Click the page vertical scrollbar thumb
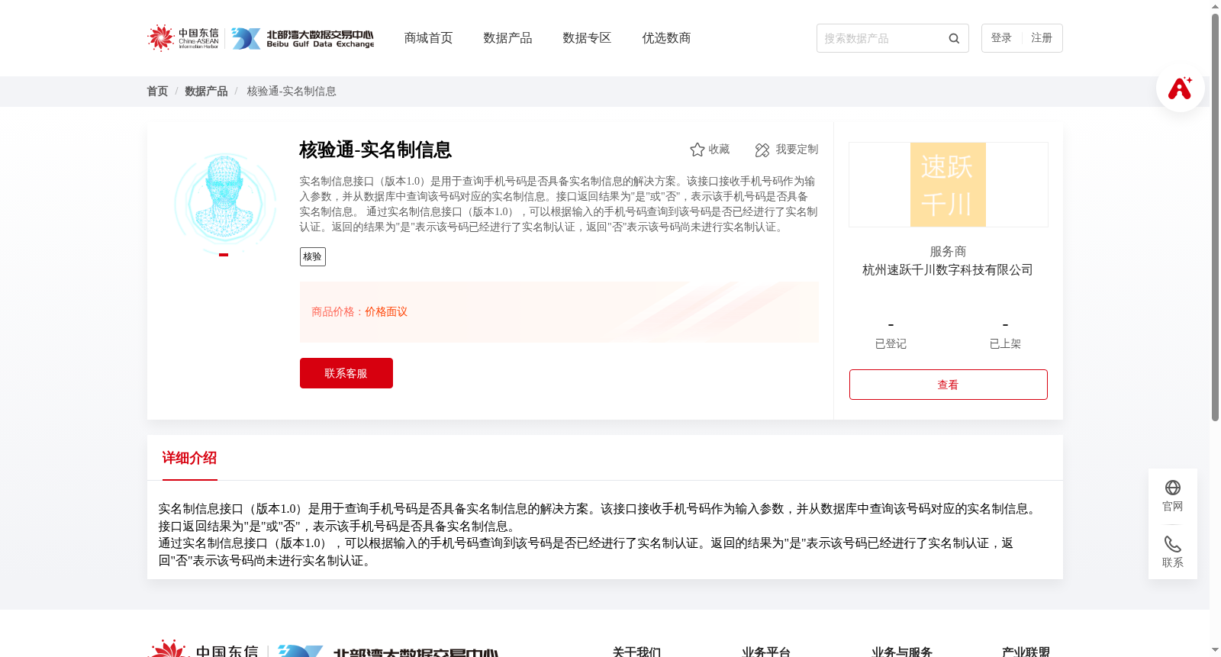 coord(1215,217)
